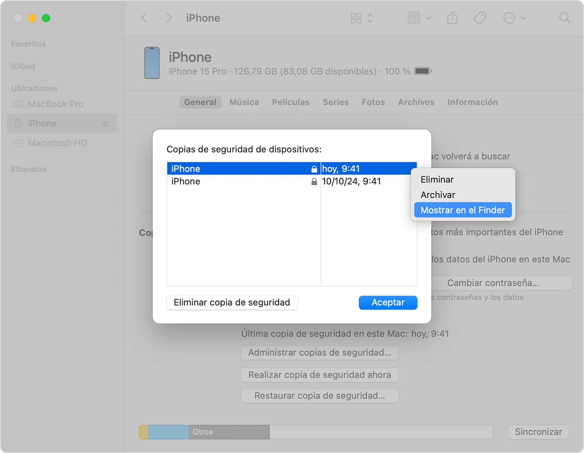Select iPhone in sidebar locations

point(62,123)
